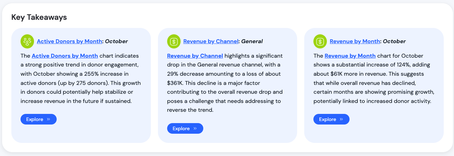The width and height of the screenshot is (454, 156).
Task: Click the dollar icon beside Revenue by Month heading
Action: [320, 41]
